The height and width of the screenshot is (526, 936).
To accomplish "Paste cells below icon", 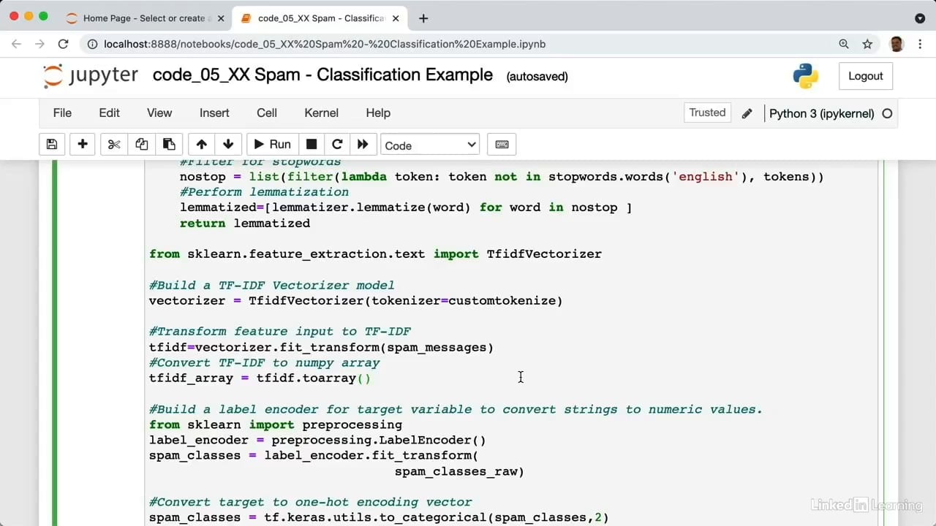I will pos(169,145).
